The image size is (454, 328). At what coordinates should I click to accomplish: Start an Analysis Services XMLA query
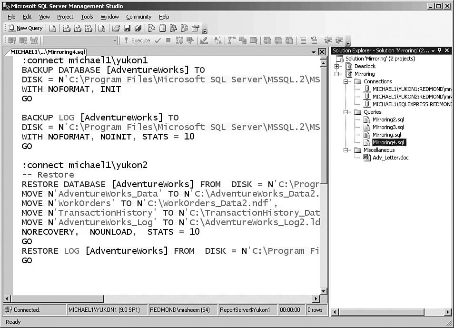[x=89, y=28]
